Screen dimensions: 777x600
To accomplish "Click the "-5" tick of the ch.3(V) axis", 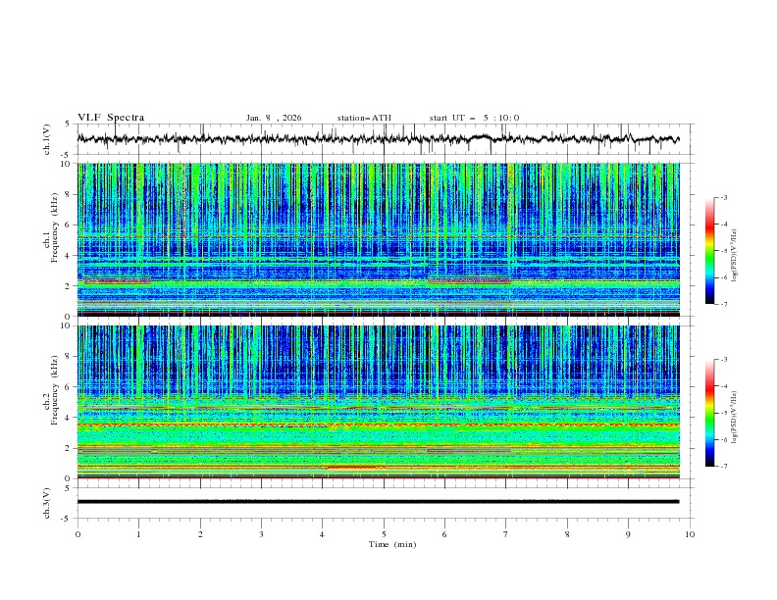I will (x=66, y=519).
